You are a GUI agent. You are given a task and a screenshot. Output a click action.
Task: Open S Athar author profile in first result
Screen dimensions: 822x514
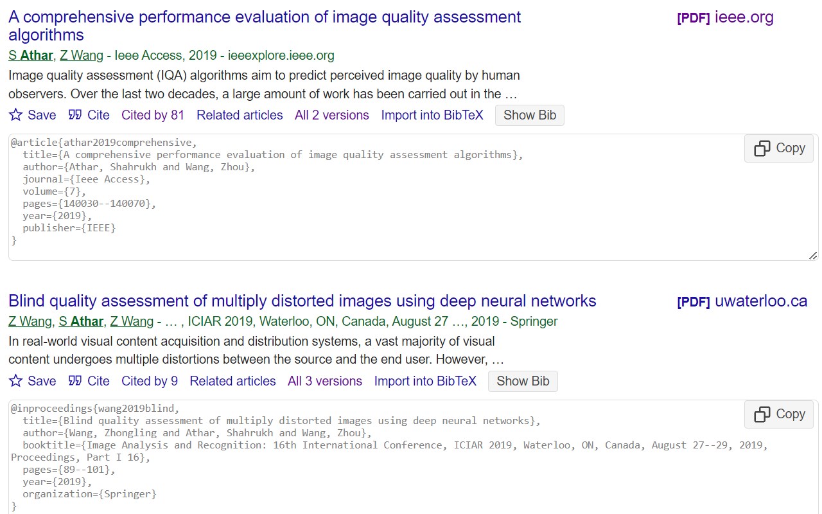pos(31,55)
